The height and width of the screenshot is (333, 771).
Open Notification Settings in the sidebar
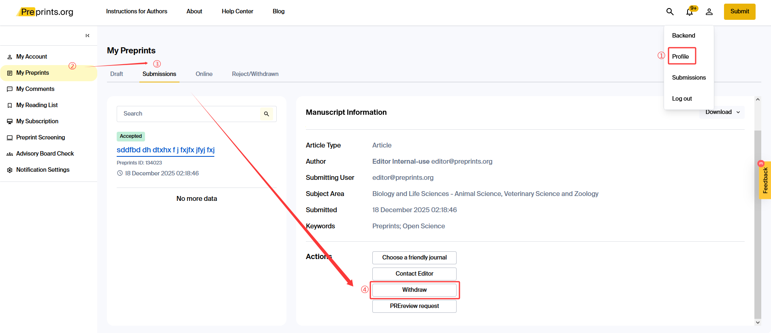(x=43, y=170)
